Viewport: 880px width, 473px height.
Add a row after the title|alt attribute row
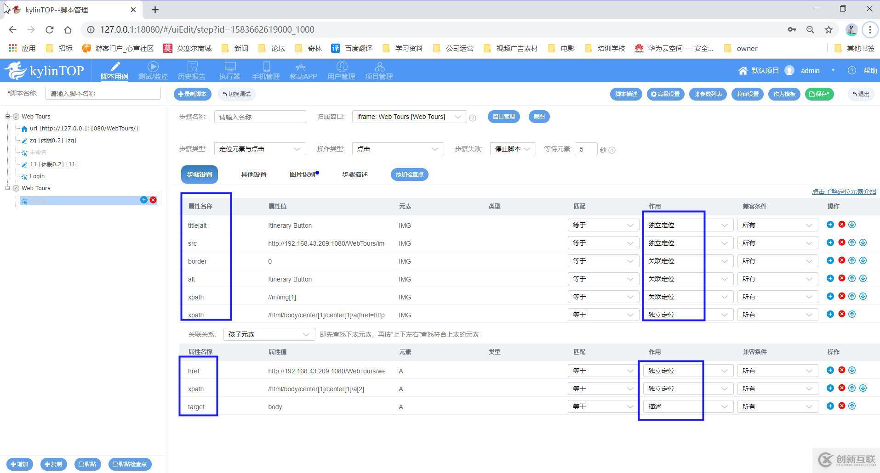(x=830, y=225)
